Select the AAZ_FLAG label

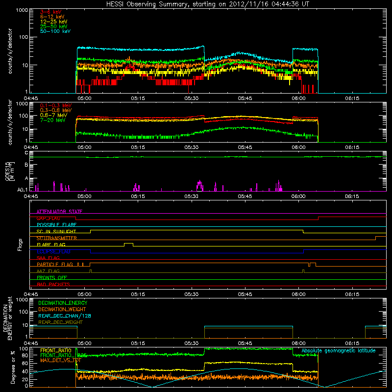coord(48,271)
